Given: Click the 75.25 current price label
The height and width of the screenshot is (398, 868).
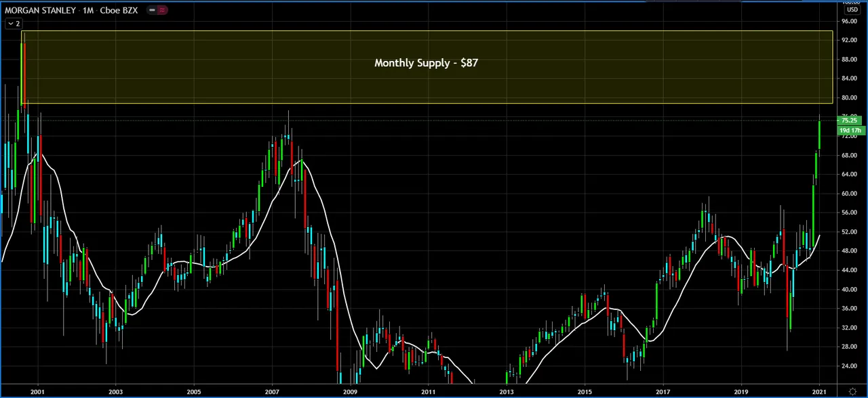Looking at the screenshot, I should pyautogui.click(x=849, y=120).
